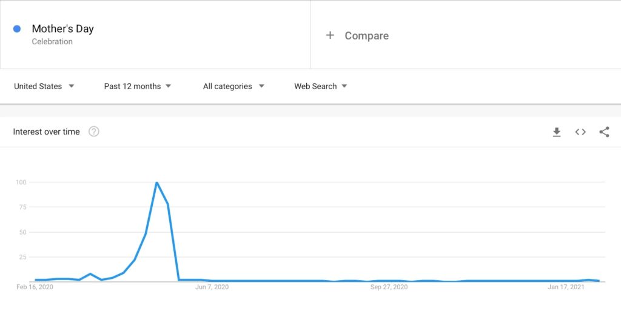The height and width of the screenshot is (328, 621).
Task: Open help for Interest over time
Action: [94, 132]
